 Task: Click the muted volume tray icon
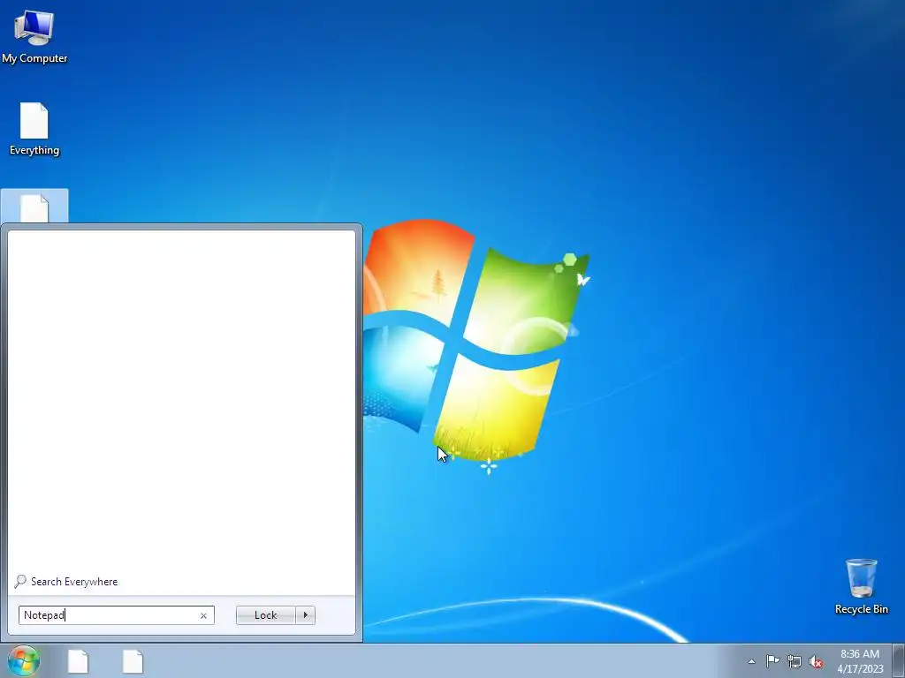(816, 661)
